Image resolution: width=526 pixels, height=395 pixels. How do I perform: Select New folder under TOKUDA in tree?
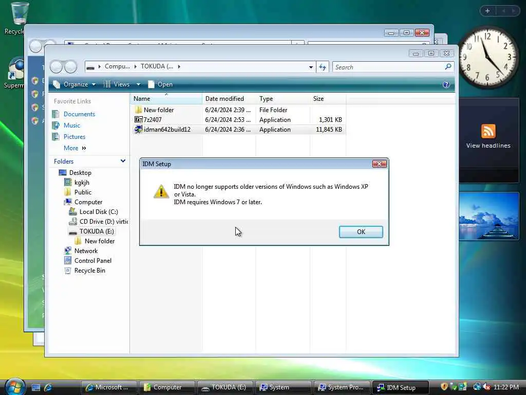[100, 241]
